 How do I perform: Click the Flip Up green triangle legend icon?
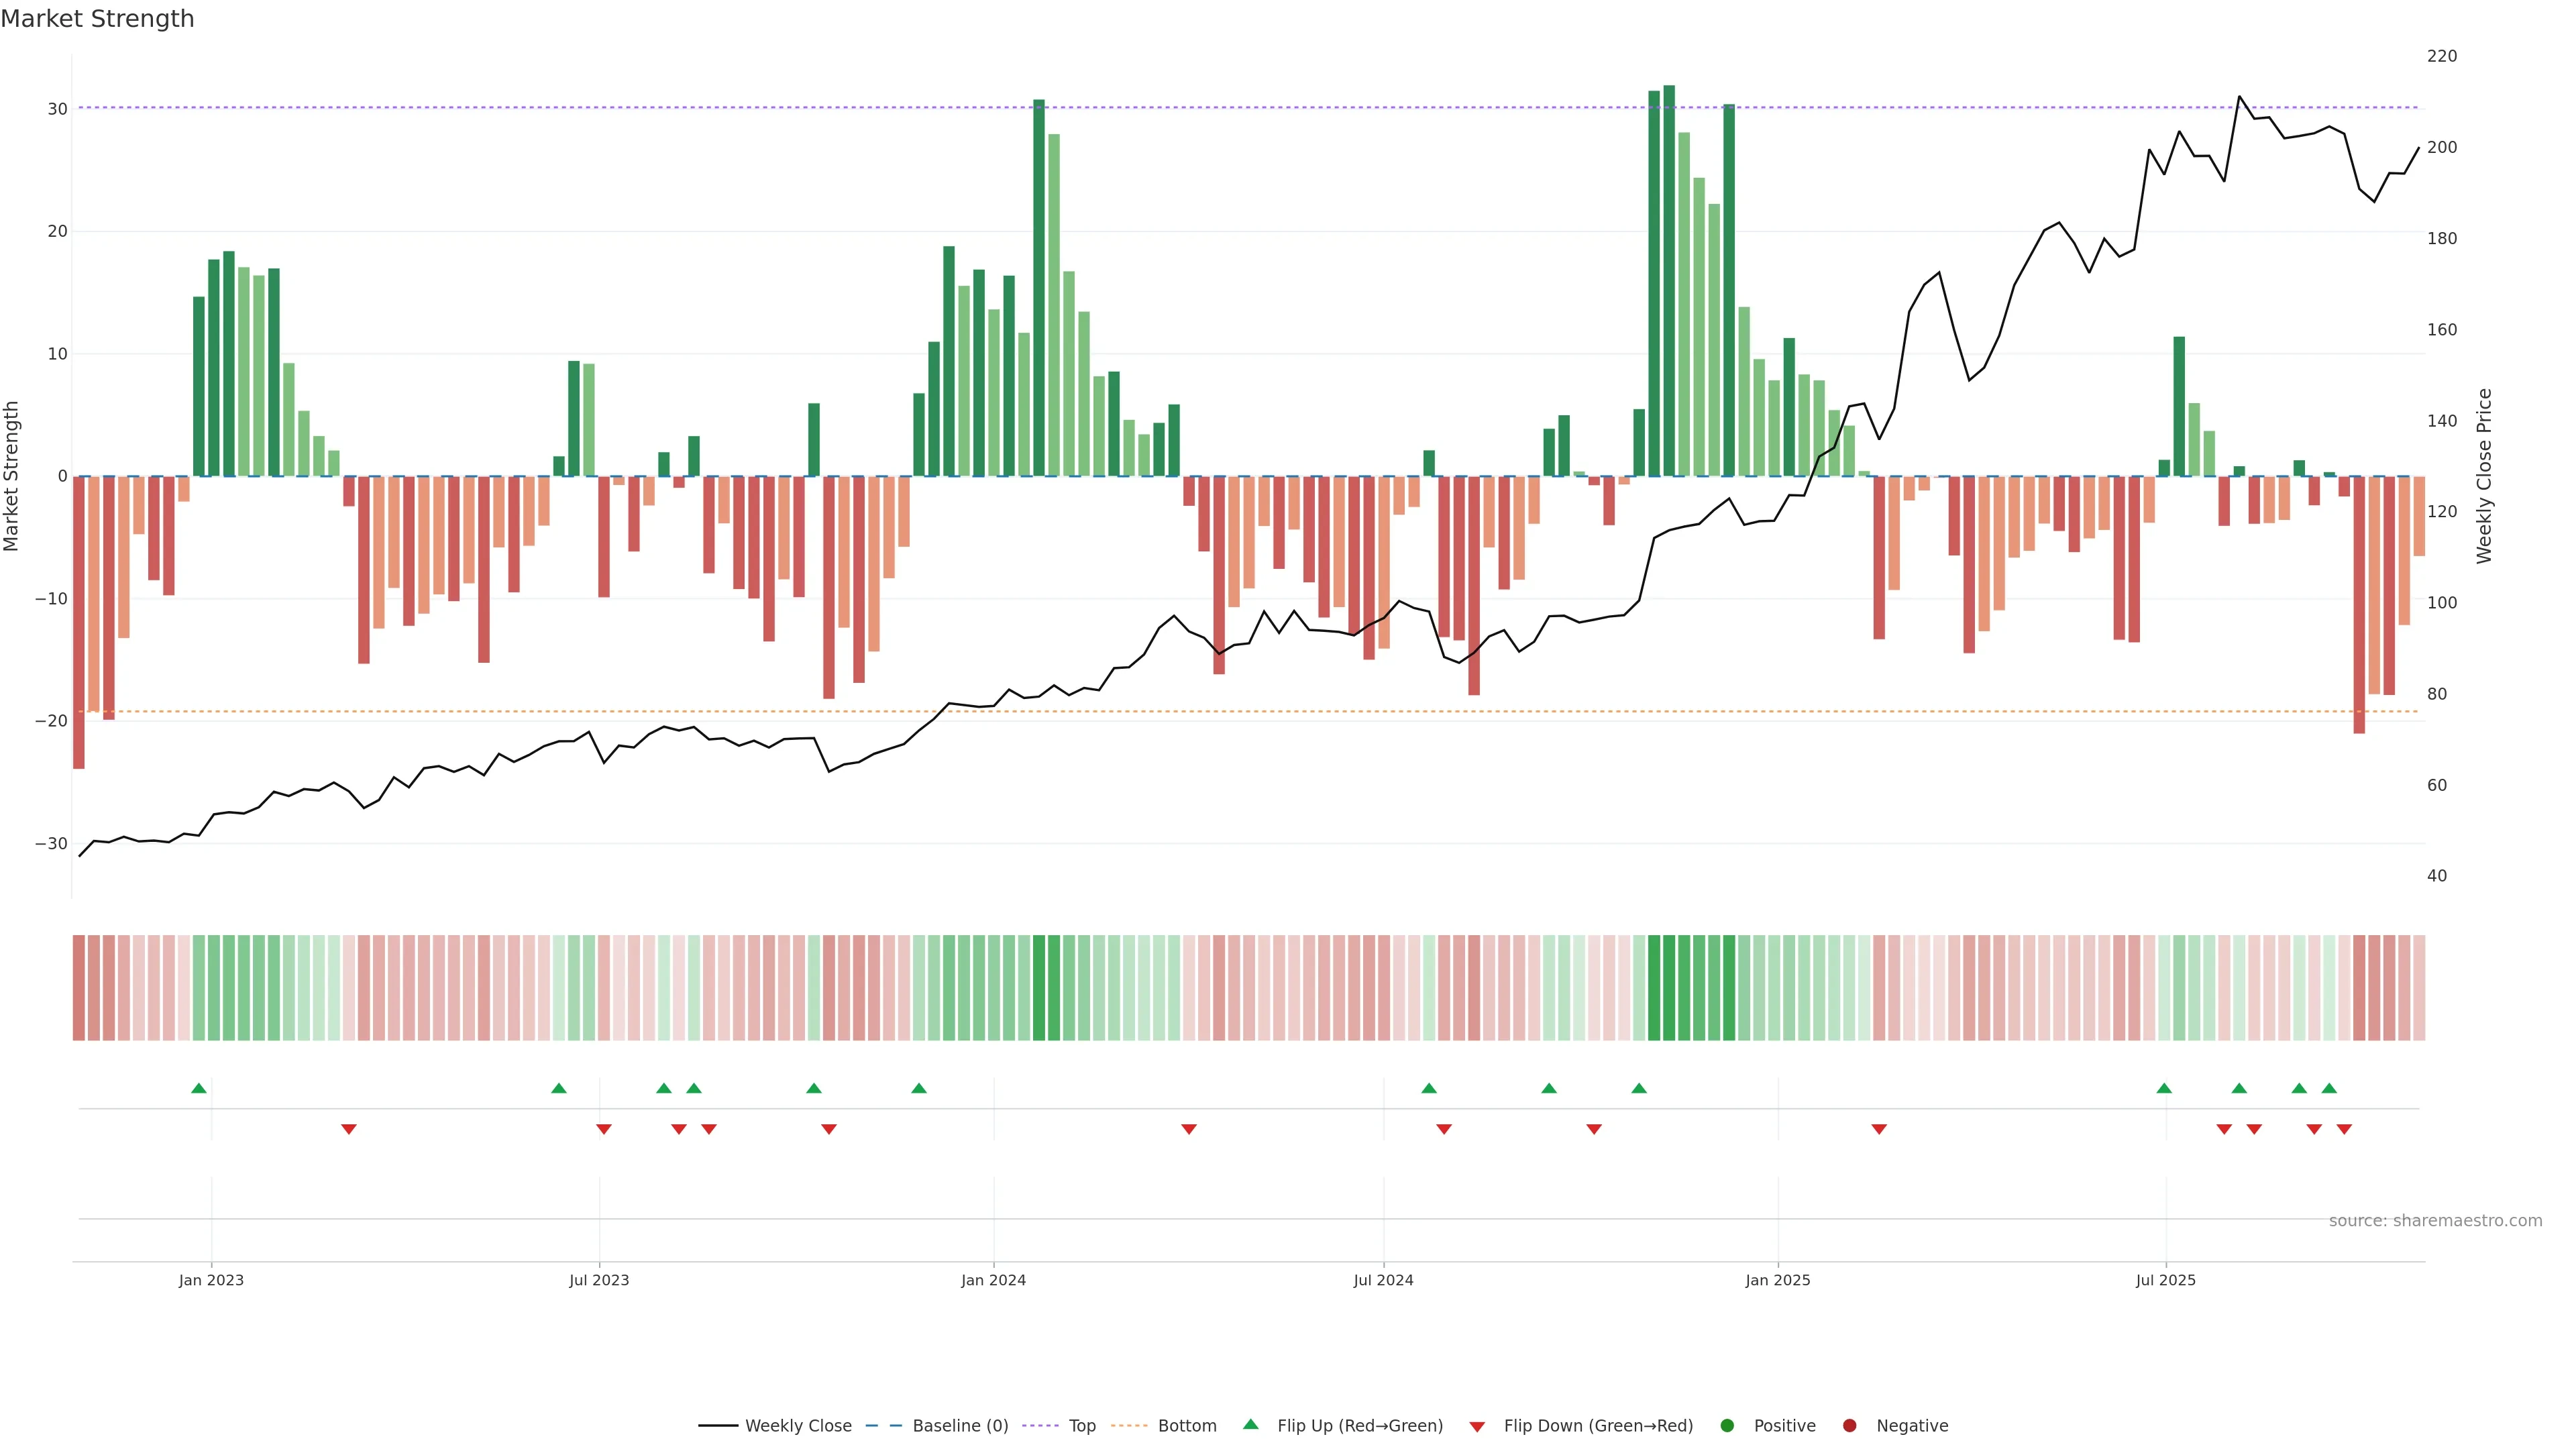tap(1250, 1425)
